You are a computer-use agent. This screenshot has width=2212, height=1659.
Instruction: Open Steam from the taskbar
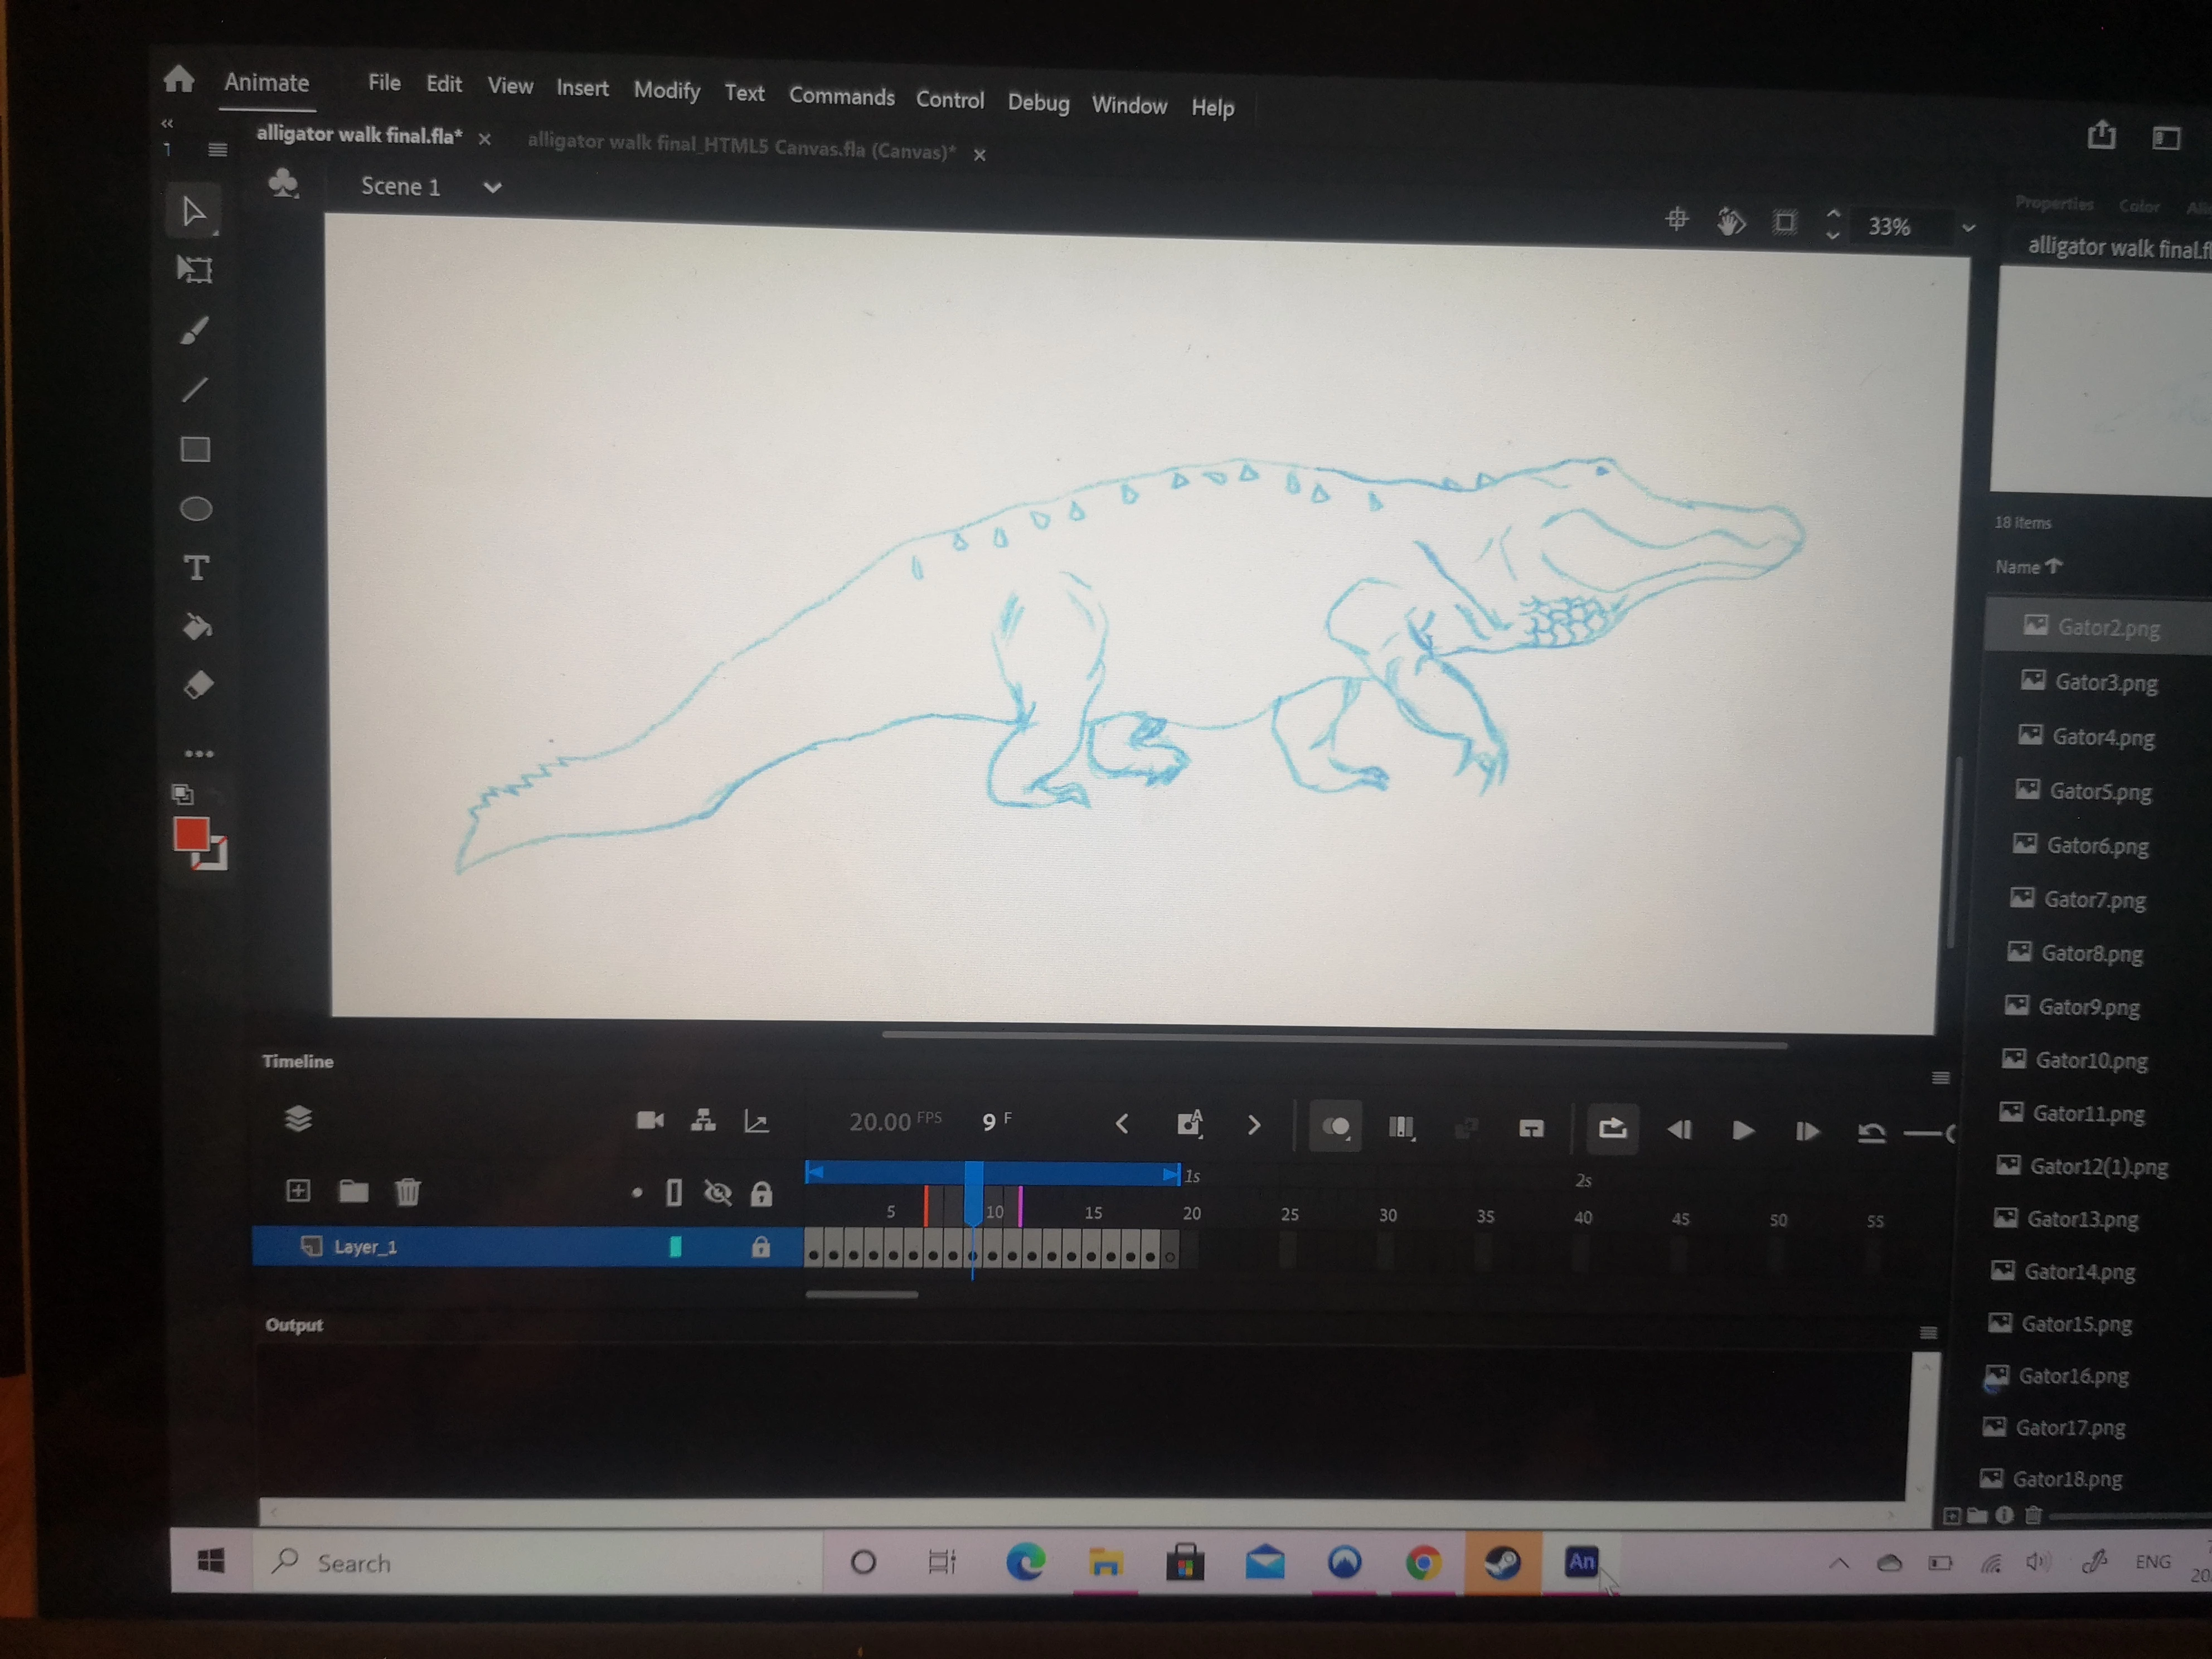pos(1502,1562)
